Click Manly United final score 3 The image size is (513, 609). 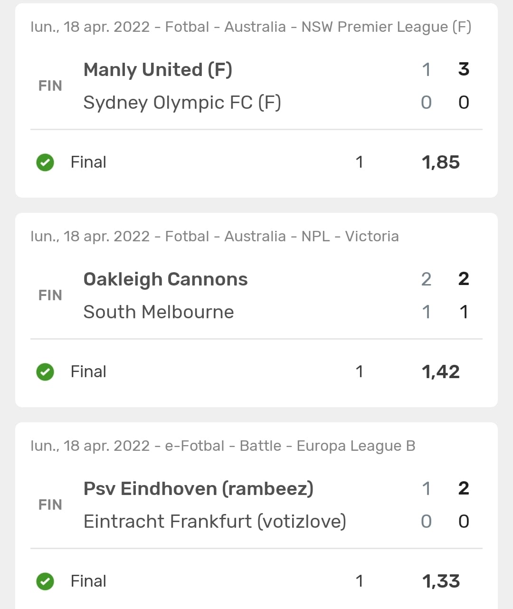click(464, 69)
